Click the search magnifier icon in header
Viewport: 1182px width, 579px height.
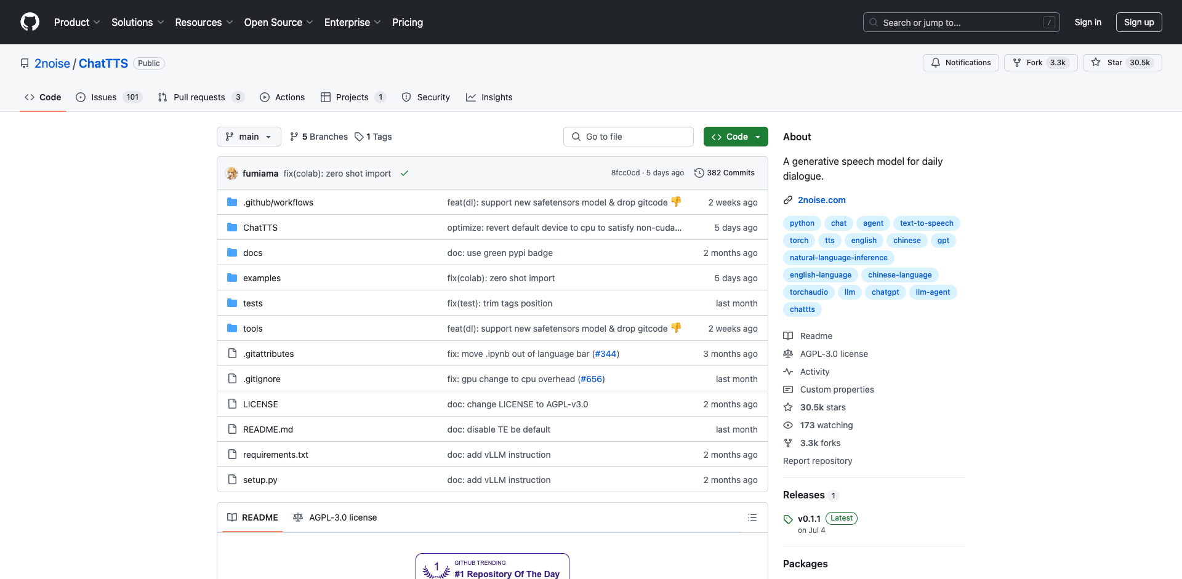(x=874, y=22)
